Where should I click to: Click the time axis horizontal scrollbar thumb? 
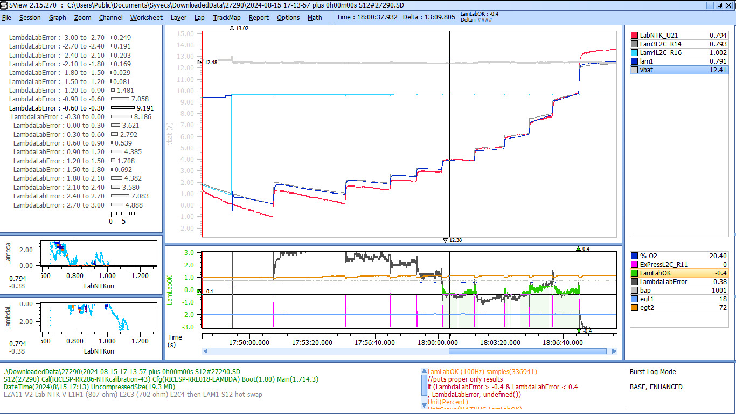[x=527, y=351]
